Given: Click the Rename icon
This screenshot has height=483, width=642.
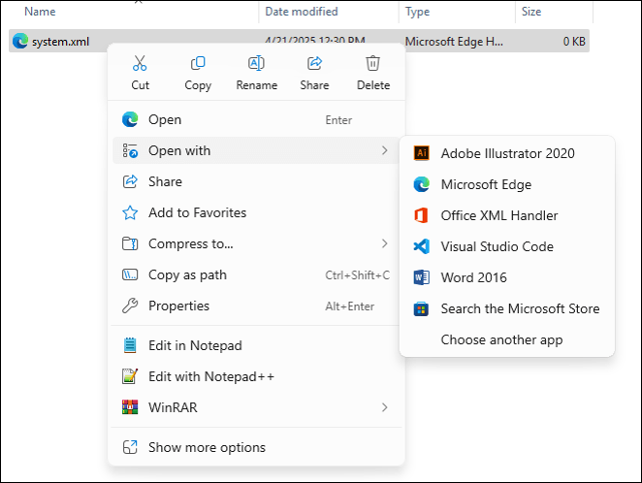Looking at the screenshot, I should click(256, 64).
